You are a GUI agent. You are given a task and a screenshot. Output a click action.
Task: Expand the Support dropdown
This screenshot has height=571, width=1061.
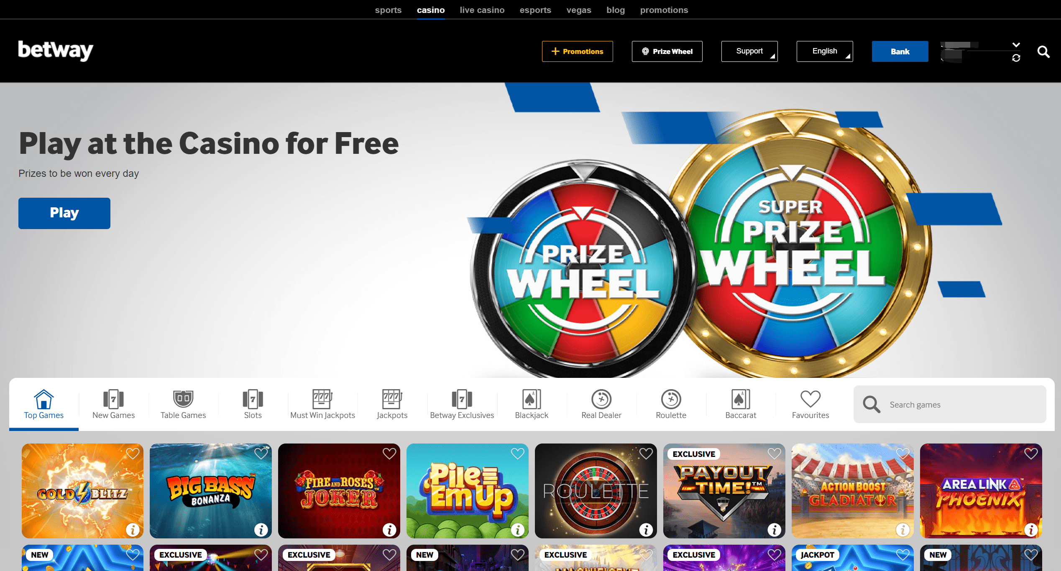749,51
